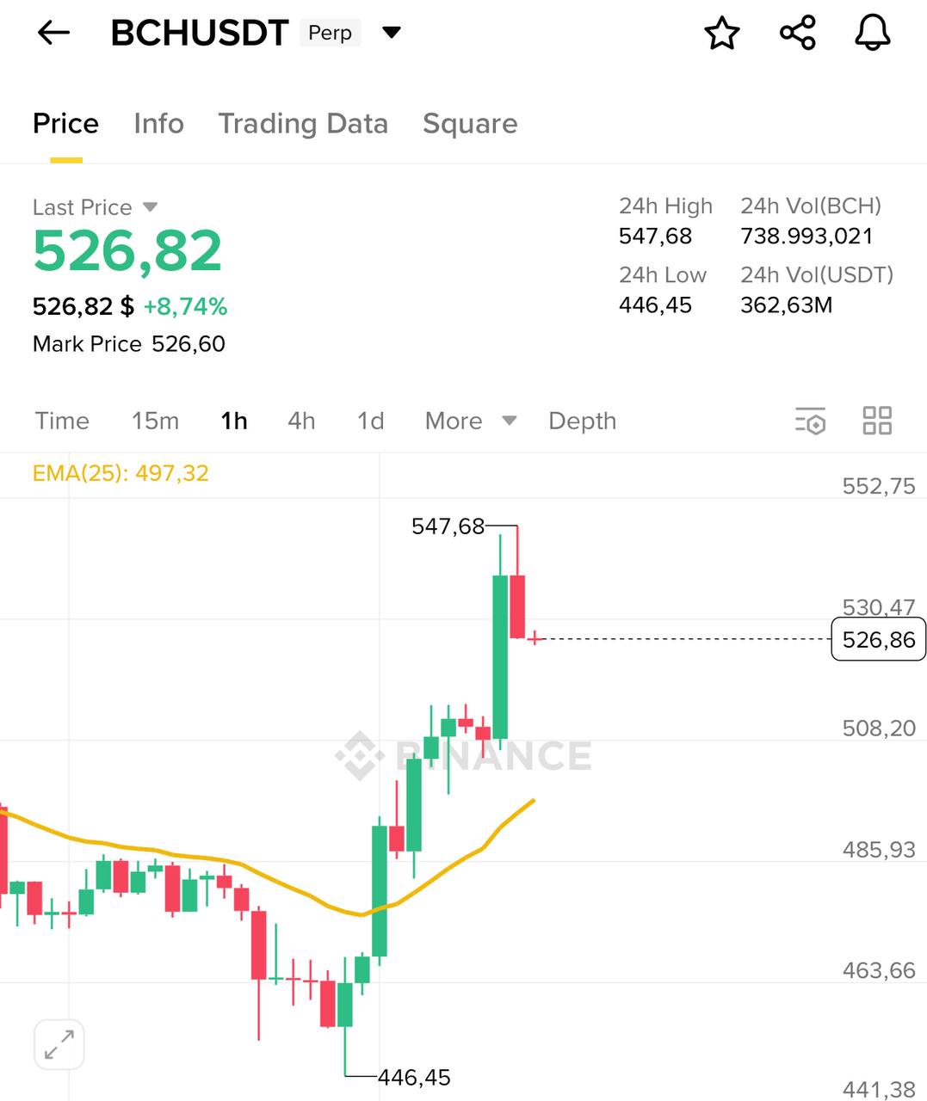Screen dimensions: 927x1101
Task: Tap the EMA(25) indicator label
Action: click(121, 473)
